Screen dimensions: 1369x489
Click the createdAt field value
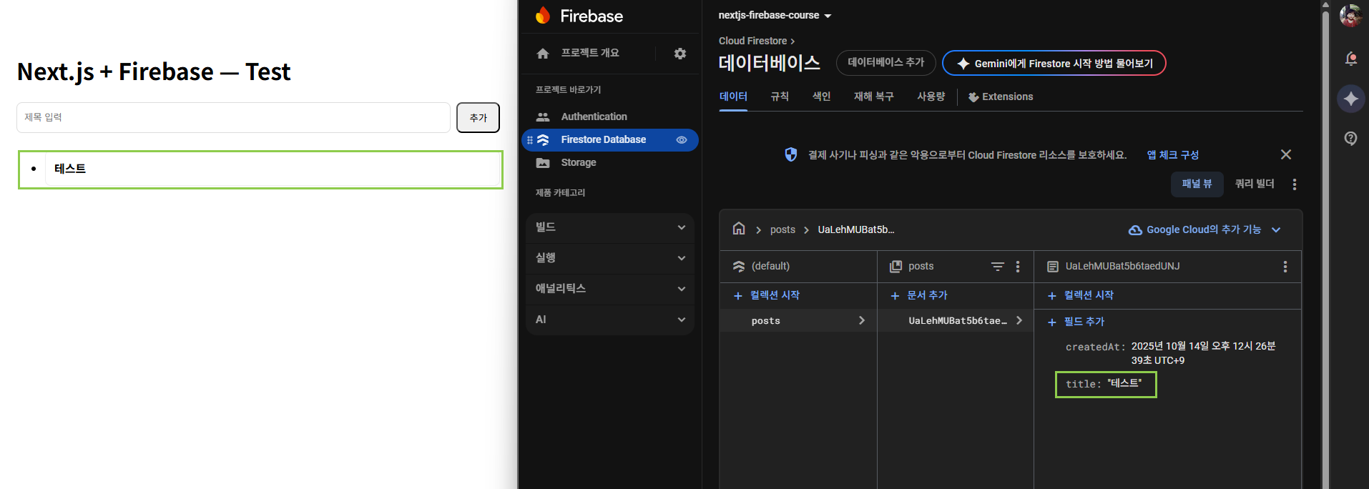coord(1203,353)
